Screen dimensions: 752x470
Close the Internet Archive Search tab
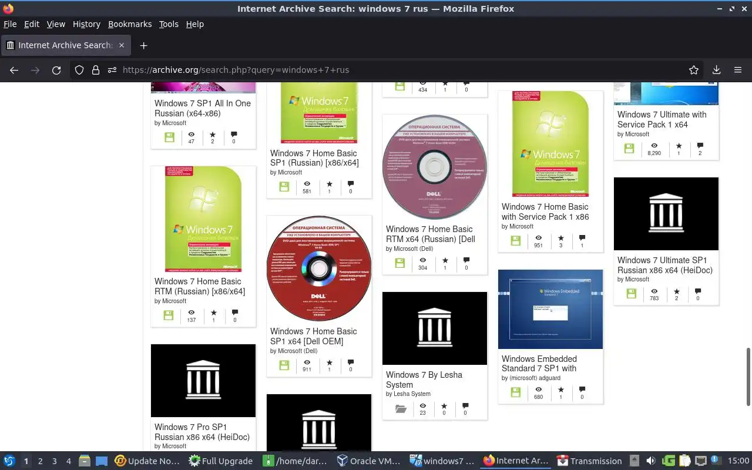(x=122, y=45)
